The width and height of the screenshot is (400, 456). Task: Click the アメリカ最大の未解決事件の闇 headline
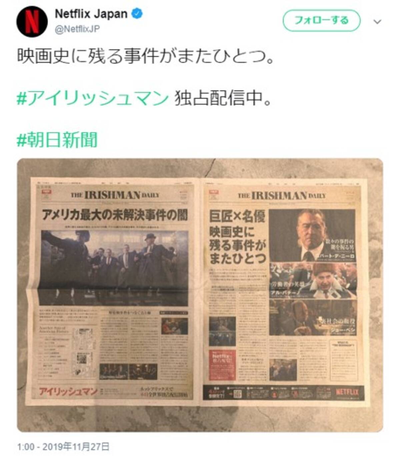coord(115,215)
